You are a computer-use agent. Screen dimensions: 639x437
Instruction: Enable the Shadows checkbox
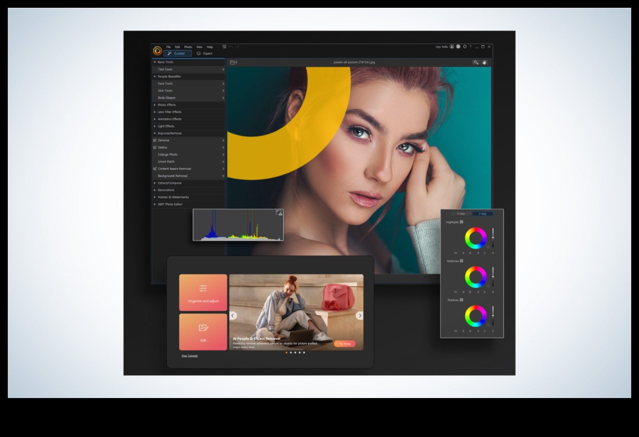pos(461,300)
